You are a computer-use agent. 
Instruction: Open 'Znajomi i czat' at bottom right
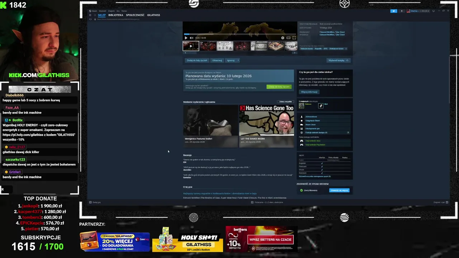tap(441, 202)
